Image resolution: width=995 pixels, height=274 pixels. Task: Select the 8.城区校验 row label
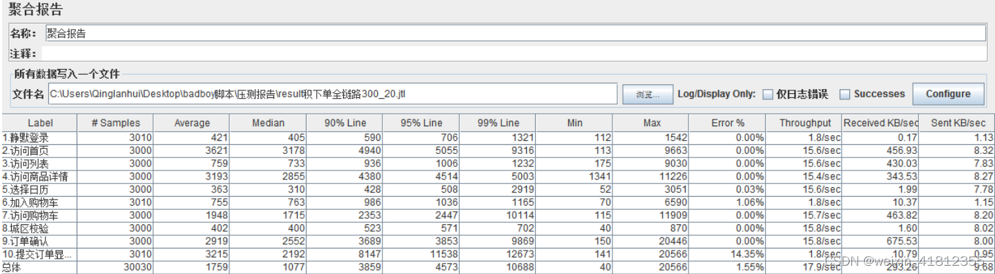pos(26,228)
